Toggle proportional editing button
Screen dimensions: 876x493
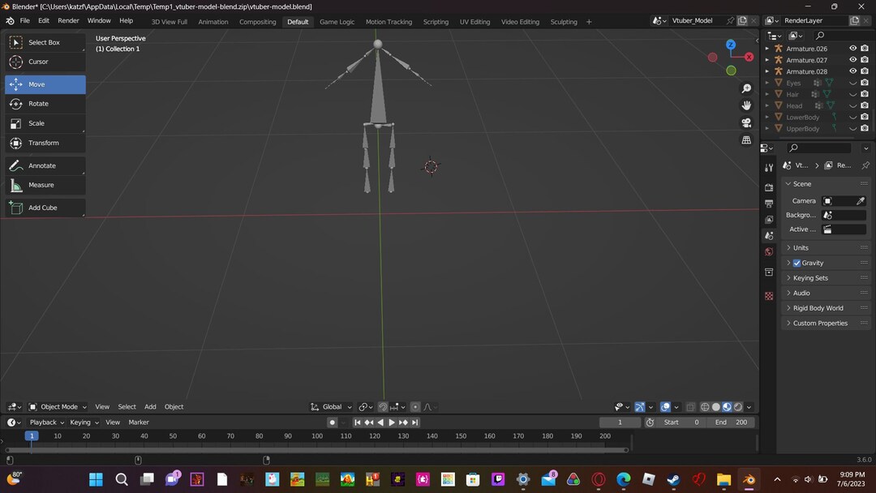(x=415, y=407)
